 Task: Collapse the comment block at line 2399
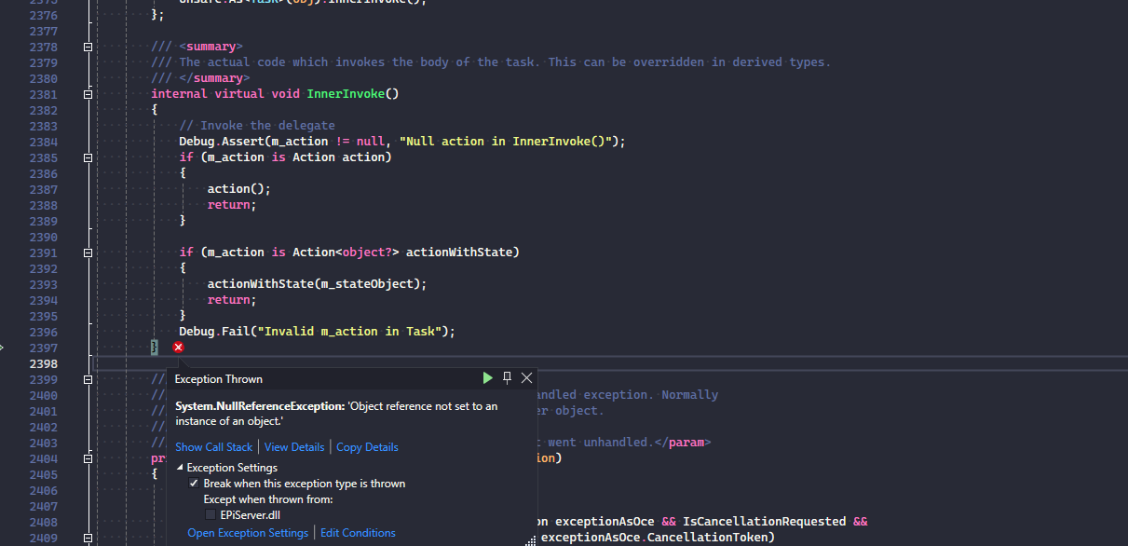click(88, 379)
